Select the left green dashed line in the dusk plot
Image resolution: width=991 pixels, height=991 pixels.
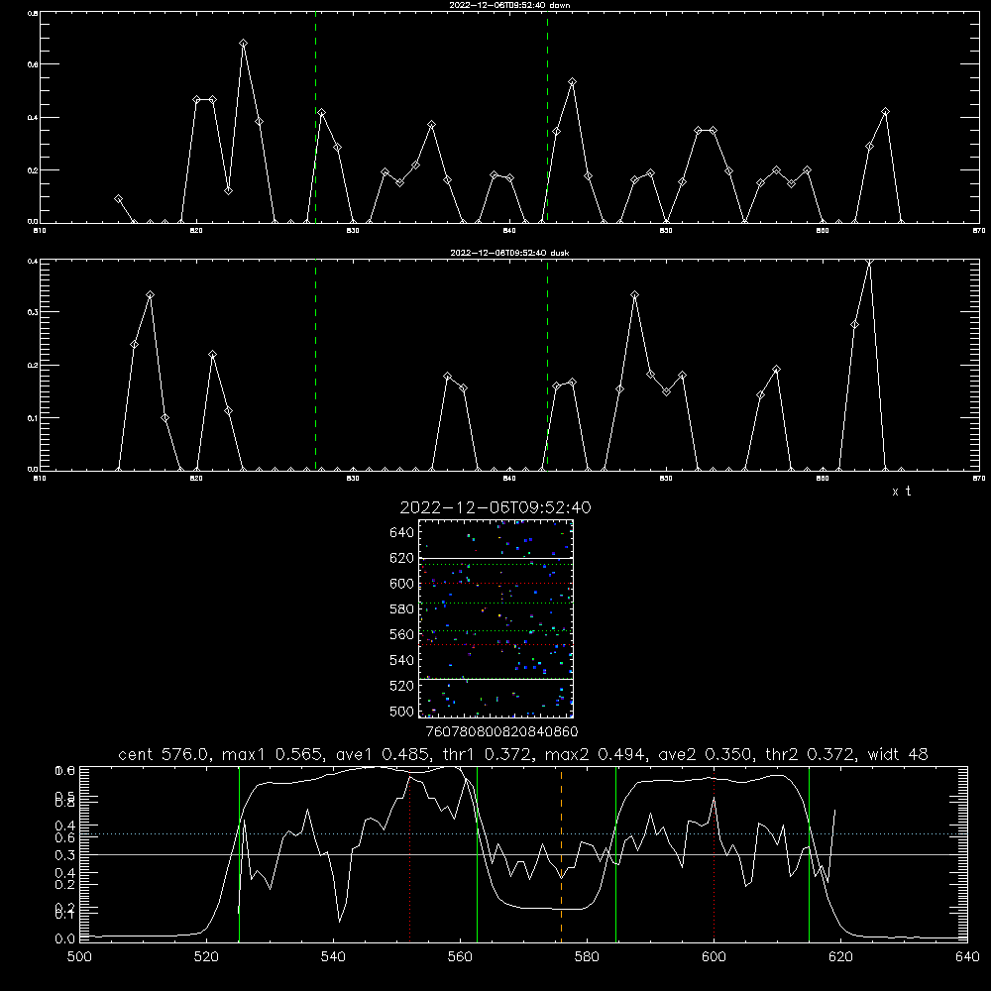[315, 365]
